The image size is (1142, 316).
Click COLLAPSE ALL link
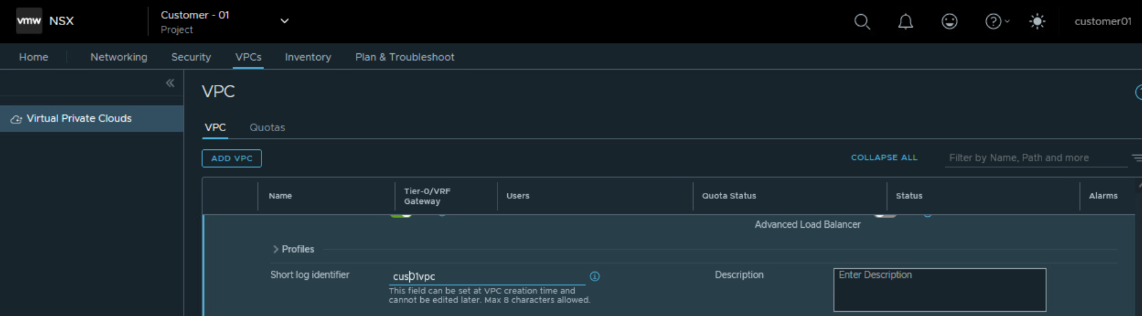click(x=883, y=157)
